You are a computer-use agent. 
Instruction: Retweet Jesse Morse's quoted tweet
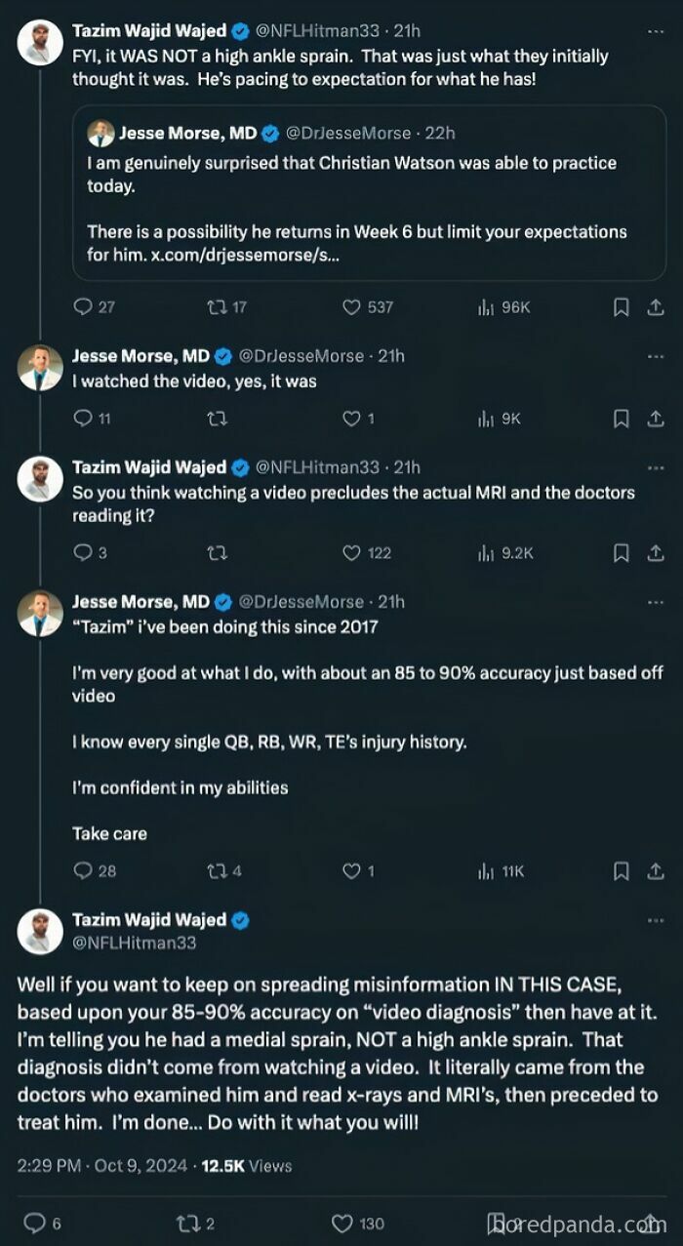(217, 307)
